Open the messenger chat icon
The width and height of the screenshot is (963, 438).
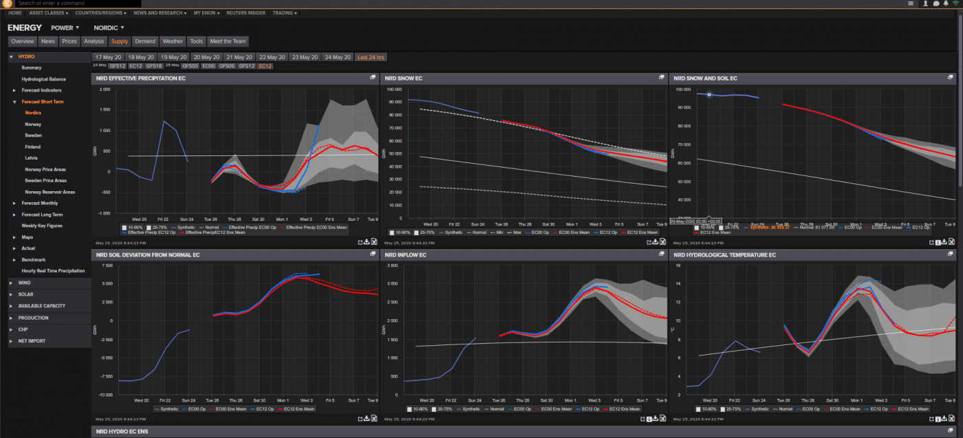coord(935,3)
